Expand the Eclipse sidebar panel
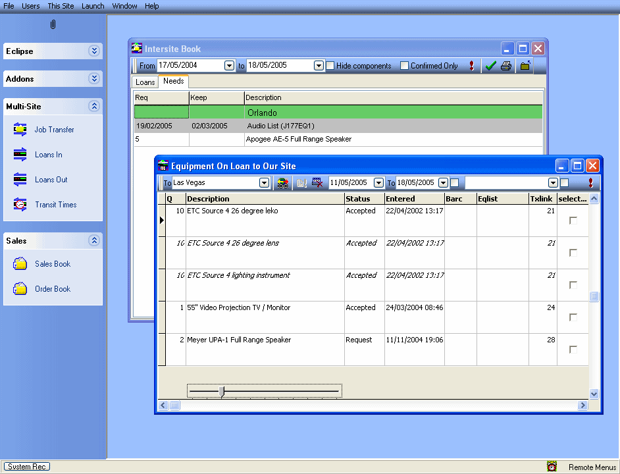 coord(93,51)
